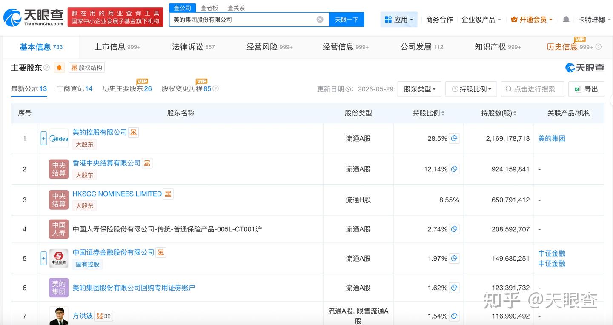Click the 点击进行搜索 shareholder search box
Screen dimensions: 613x325
(533, 89)
